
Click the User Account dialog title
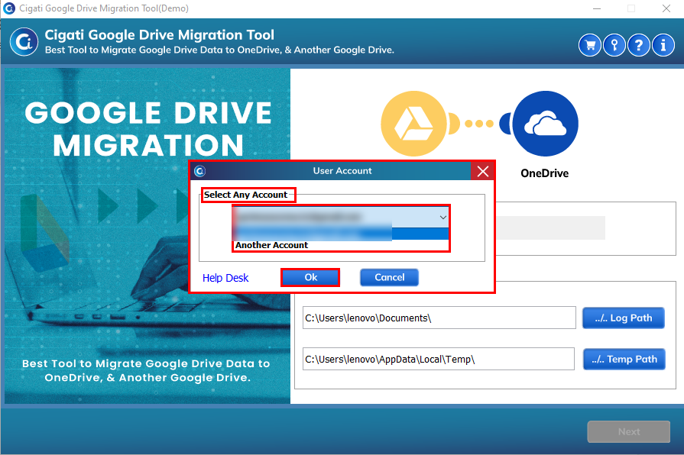click(342, 171)
